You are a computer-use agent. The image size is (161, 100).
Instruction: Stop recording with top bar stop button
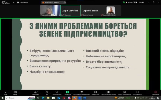point(136,2)
